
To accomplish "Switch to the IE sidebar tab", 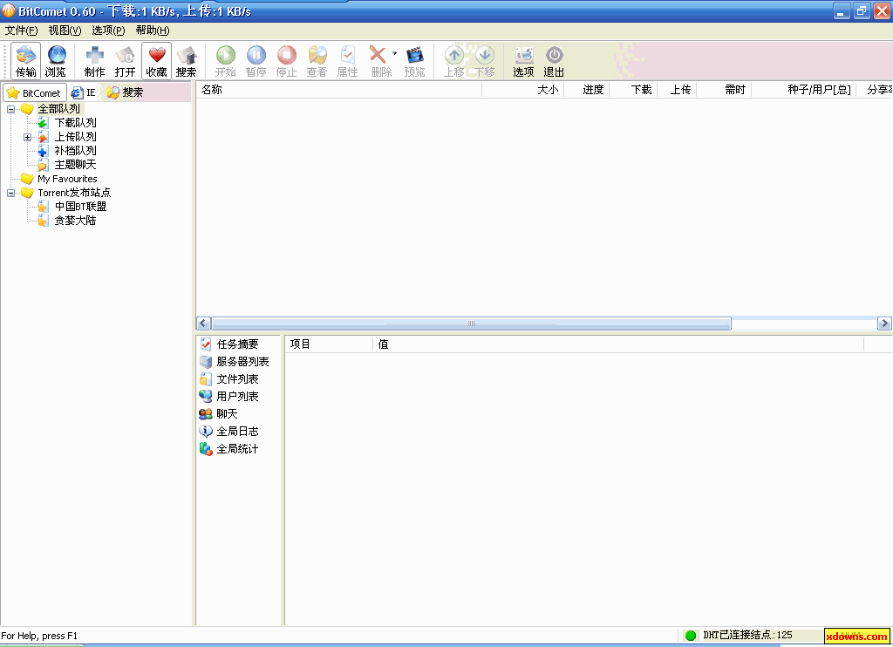I will click(83, 92).
